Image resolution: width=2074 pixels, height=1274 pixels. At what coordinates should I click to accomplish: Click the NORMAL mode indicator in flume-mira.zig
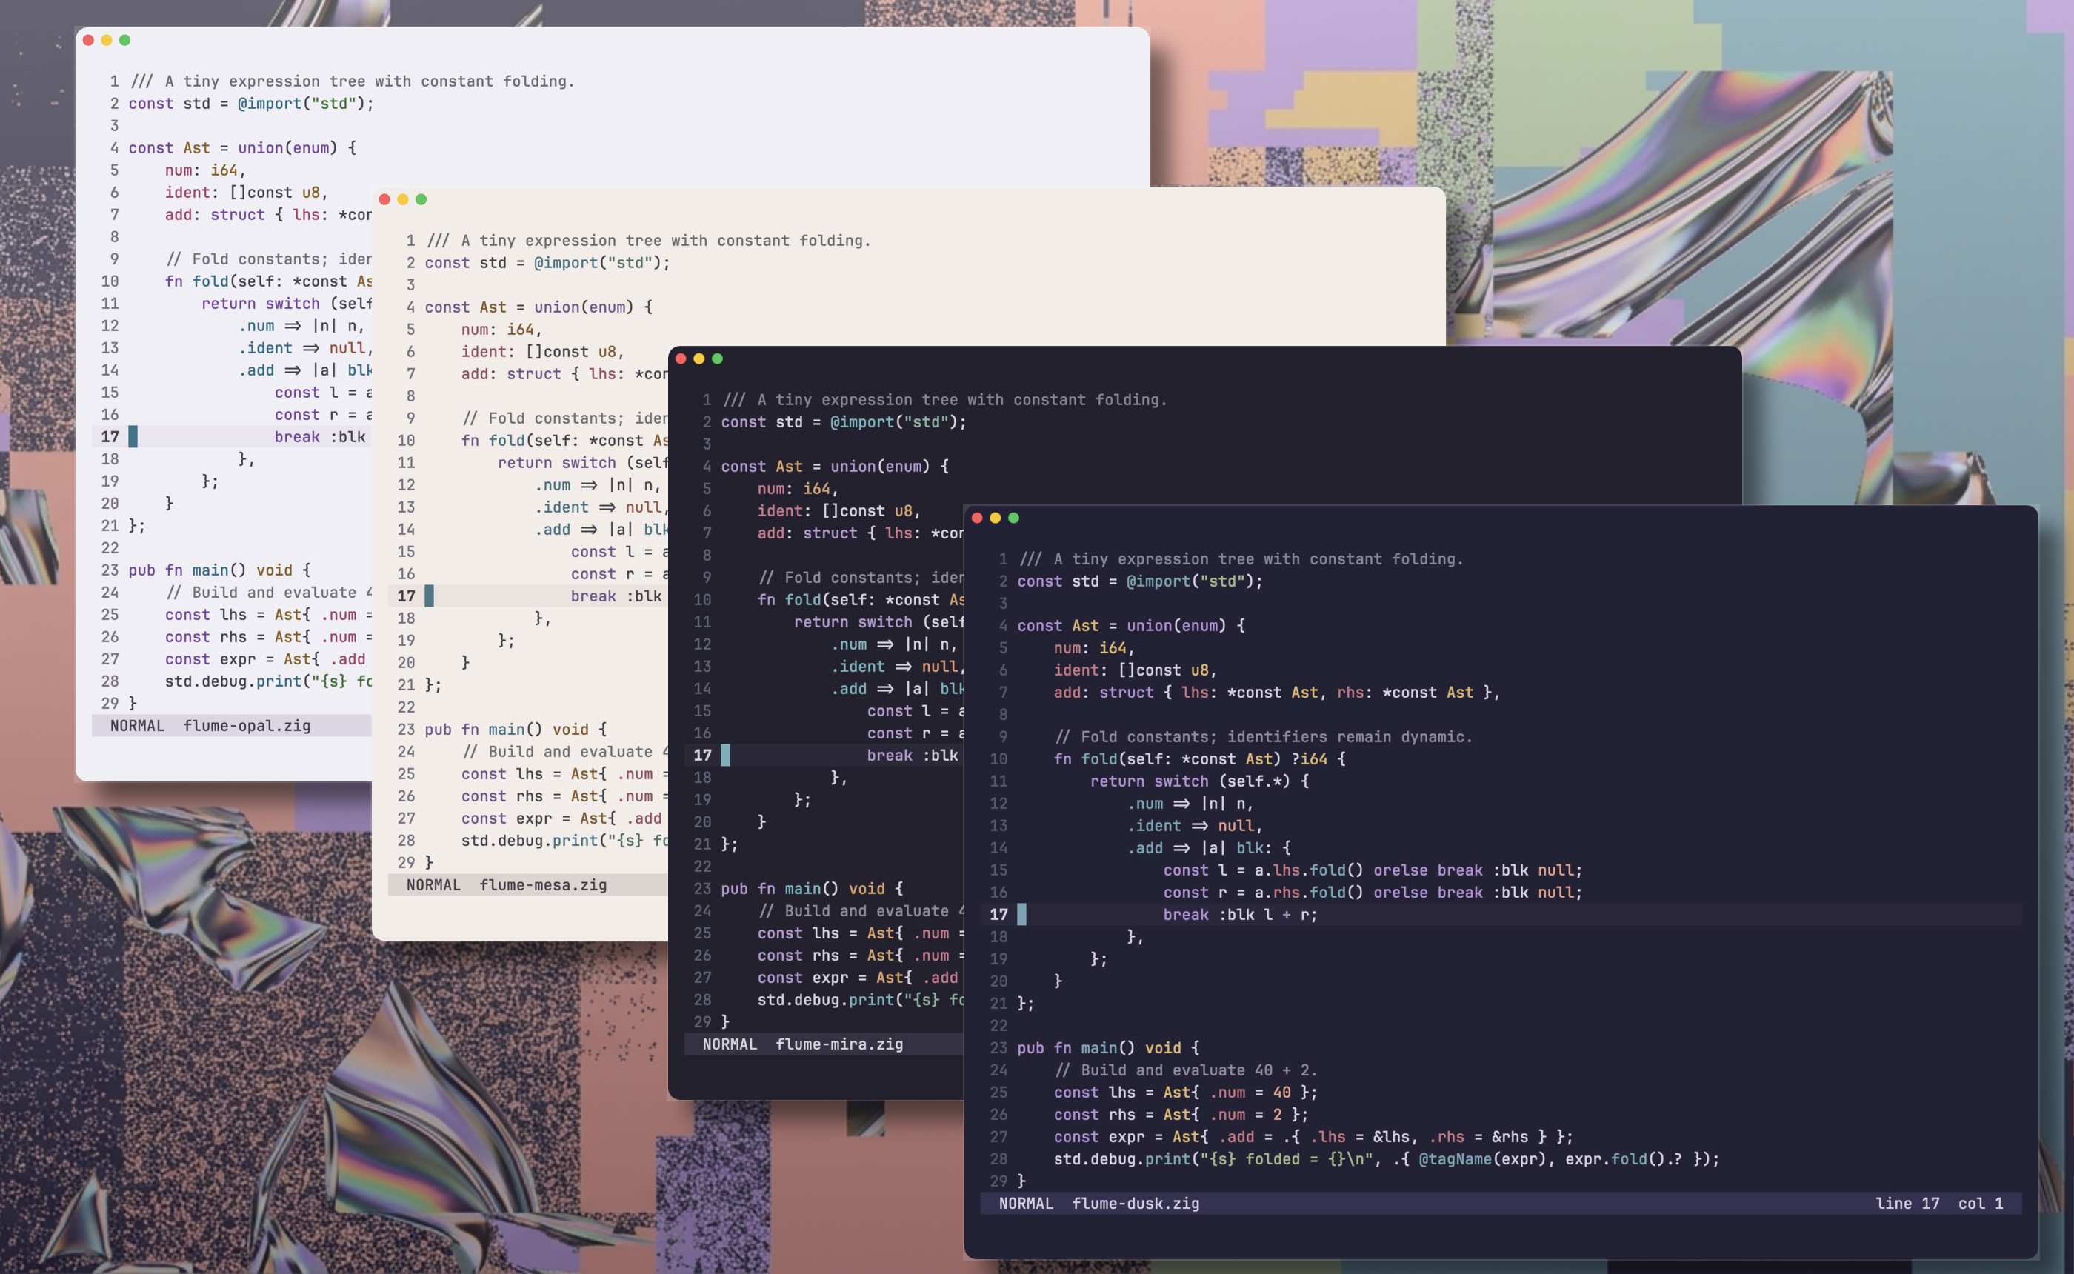pyautogui.click(x=730, y=1045)
